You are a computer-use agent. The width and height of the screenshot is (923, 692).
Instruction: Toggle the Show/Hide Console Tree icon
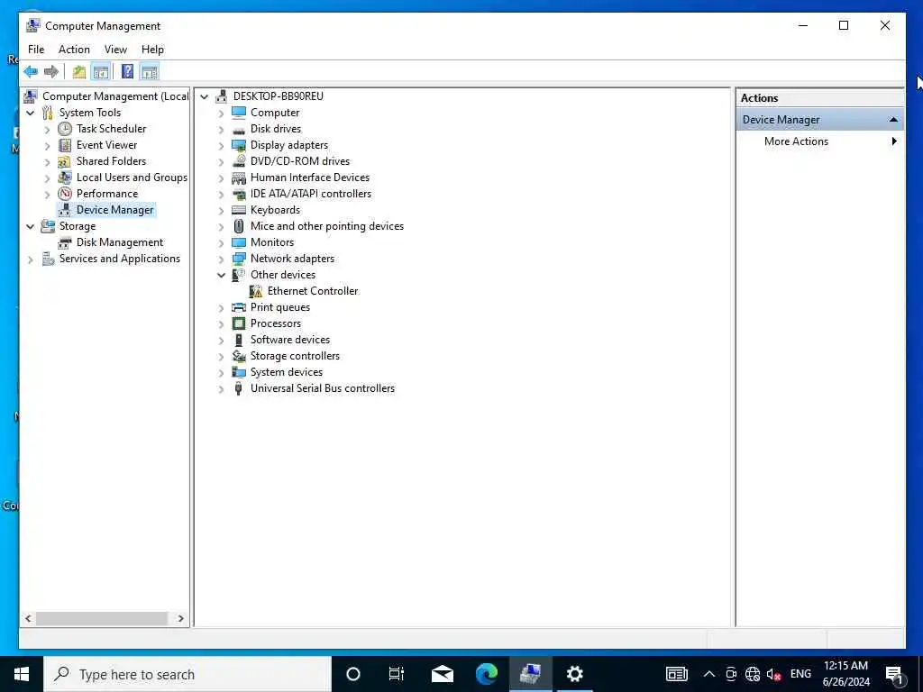(101, 72)
